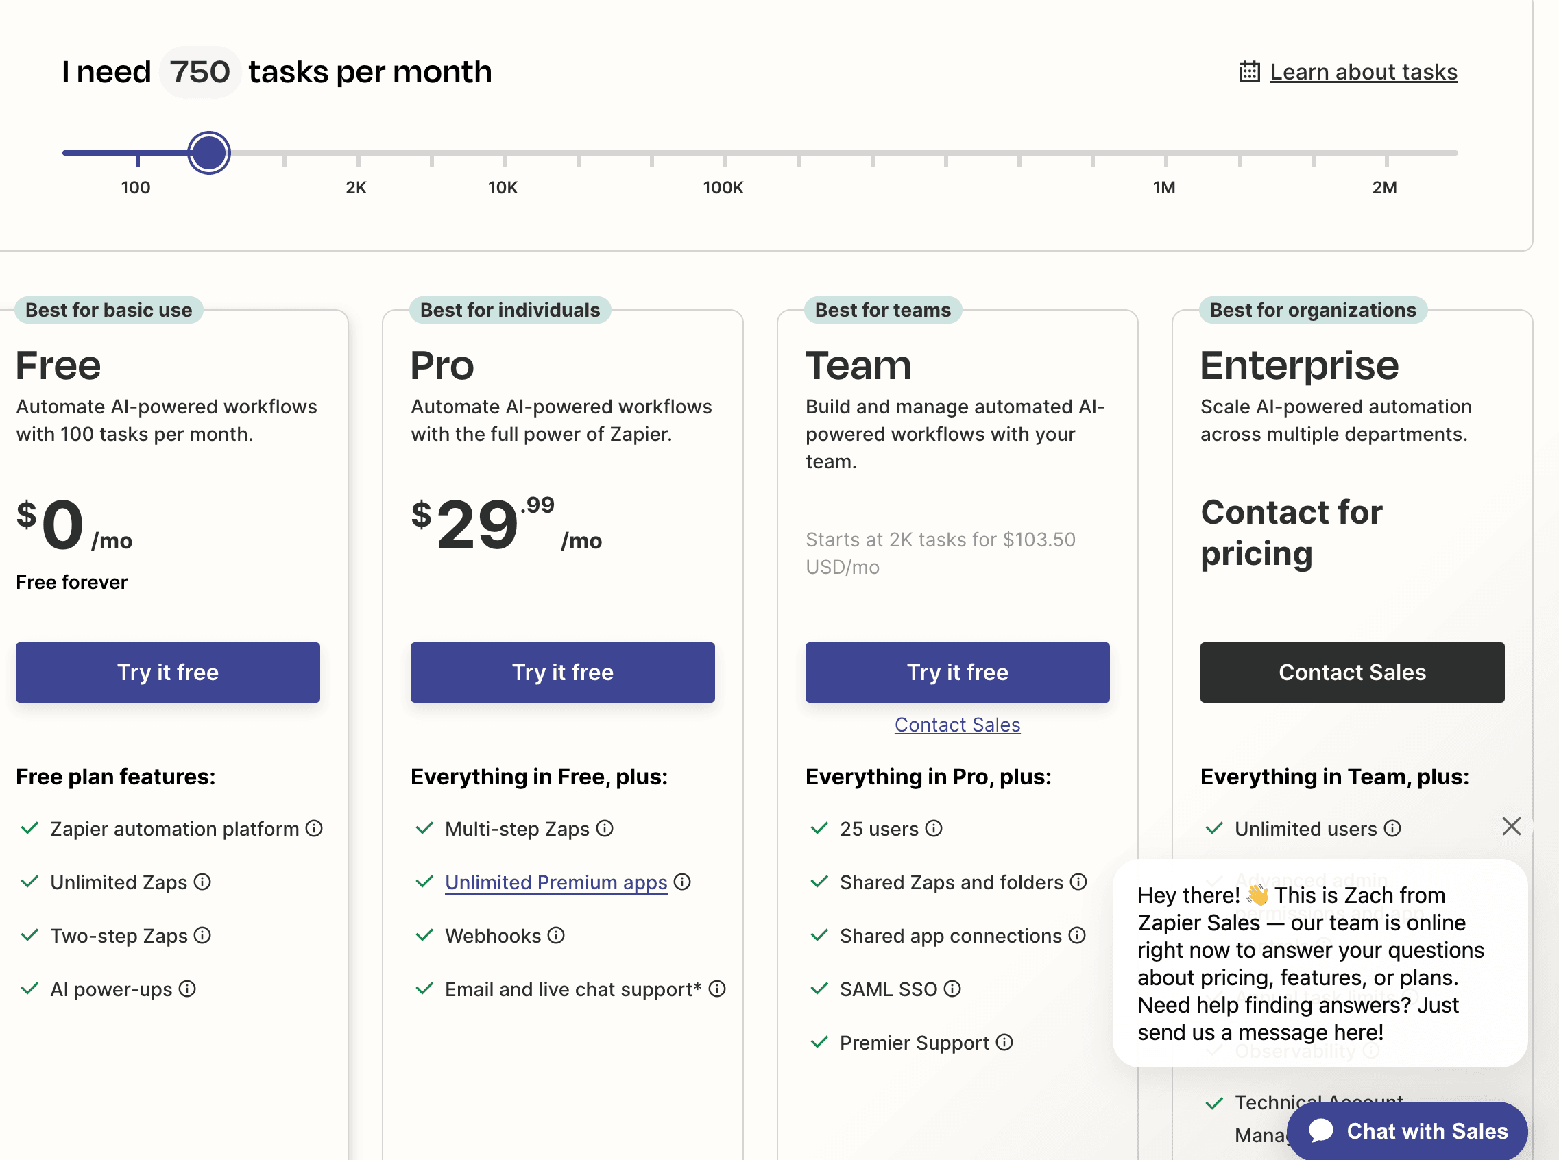Show info icon for Unlimited Premium apps
Screen dimensions: 1559x1160
coord(682,882)
